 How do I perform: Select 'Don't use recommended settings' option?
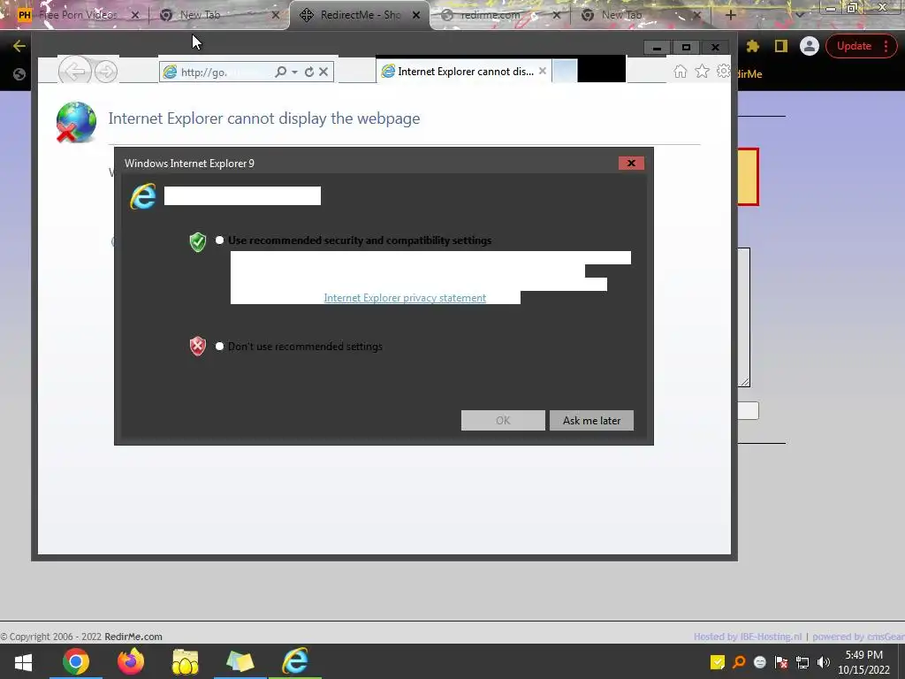[x=219, y=347]
